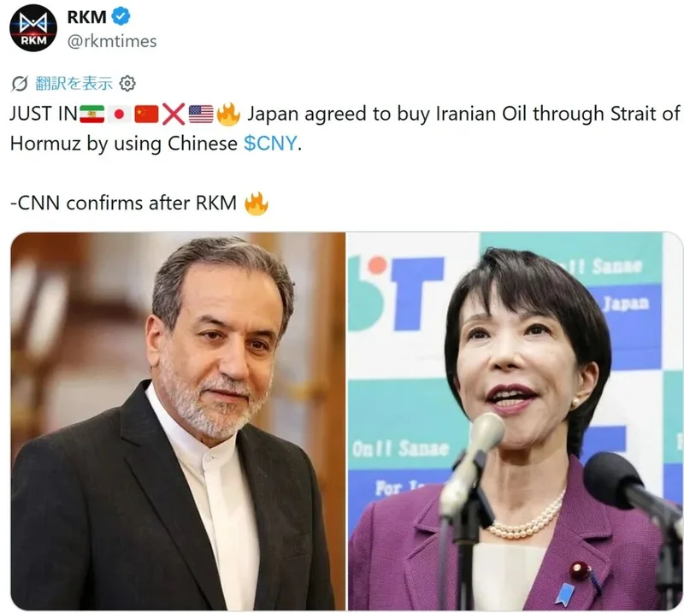Click the China flag emoji
The image size is (684, 613).
[x=146, y=115]
